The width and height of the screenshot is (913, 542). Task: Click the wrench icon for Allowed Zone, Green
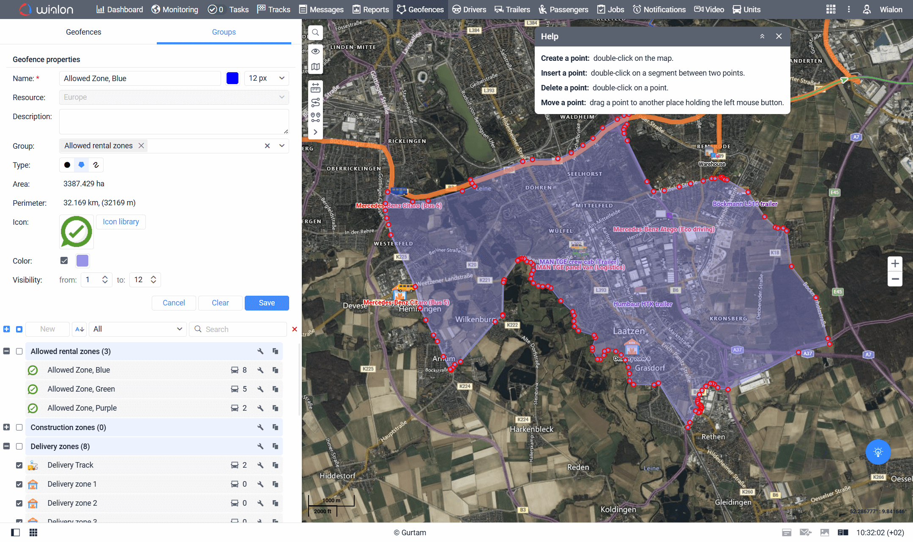[x=260, y=389]
